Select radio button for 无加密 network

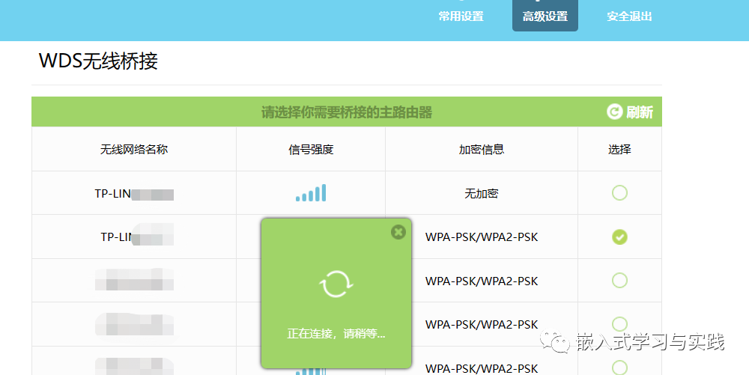pos(619,193)
